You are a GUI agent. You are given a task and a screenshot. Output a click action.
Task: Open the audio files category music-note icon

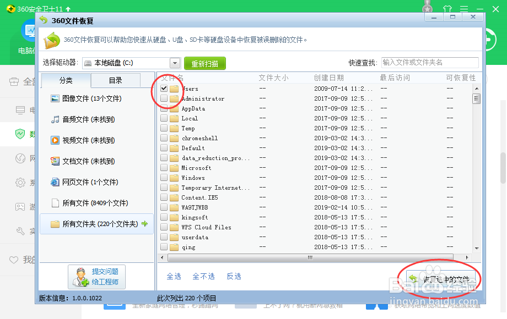pyautogui.click(x=55, y=119)
